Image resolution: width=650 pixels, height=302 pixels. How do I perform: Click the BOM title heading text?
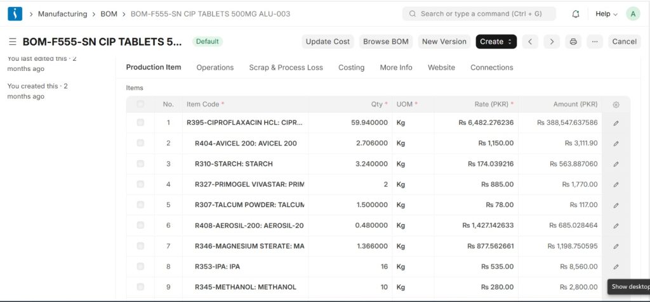(102, 42)
